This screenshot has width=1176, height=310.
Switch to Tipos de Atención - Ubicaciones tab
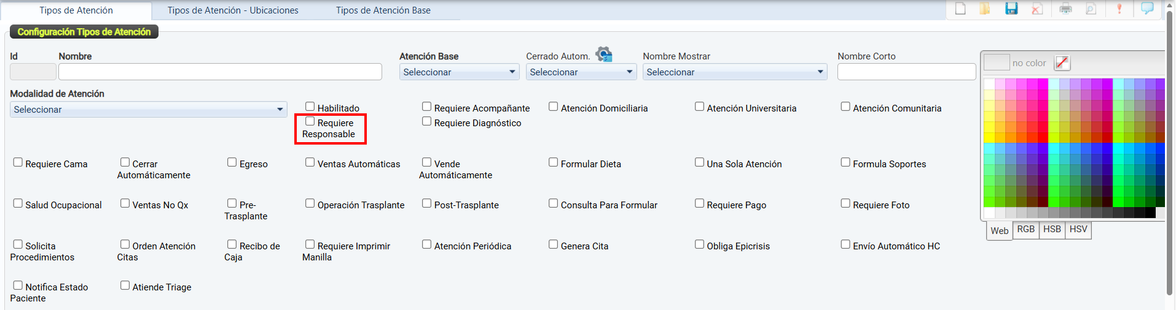233,10
